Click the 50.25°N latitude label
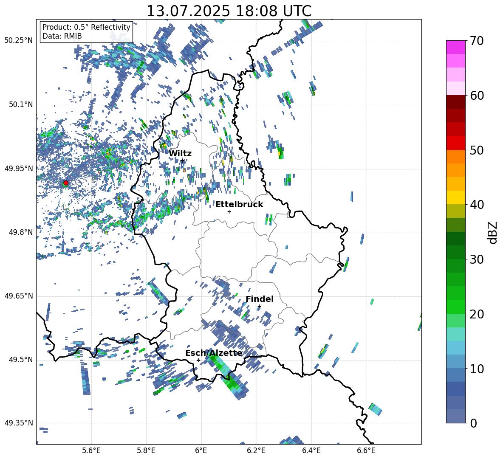The height and width of the screenshot is (459, 503). coord(19,41)
